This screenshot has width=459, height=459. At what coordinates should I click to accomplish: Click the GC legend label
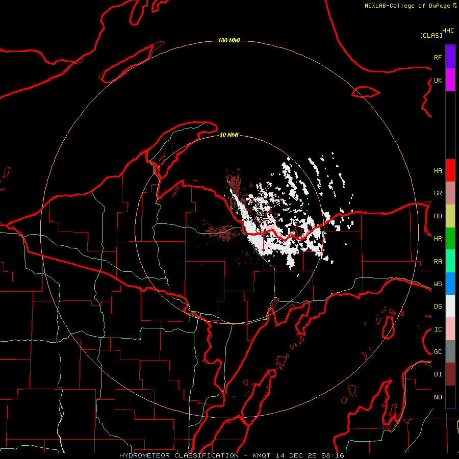(x=438, y=352)
